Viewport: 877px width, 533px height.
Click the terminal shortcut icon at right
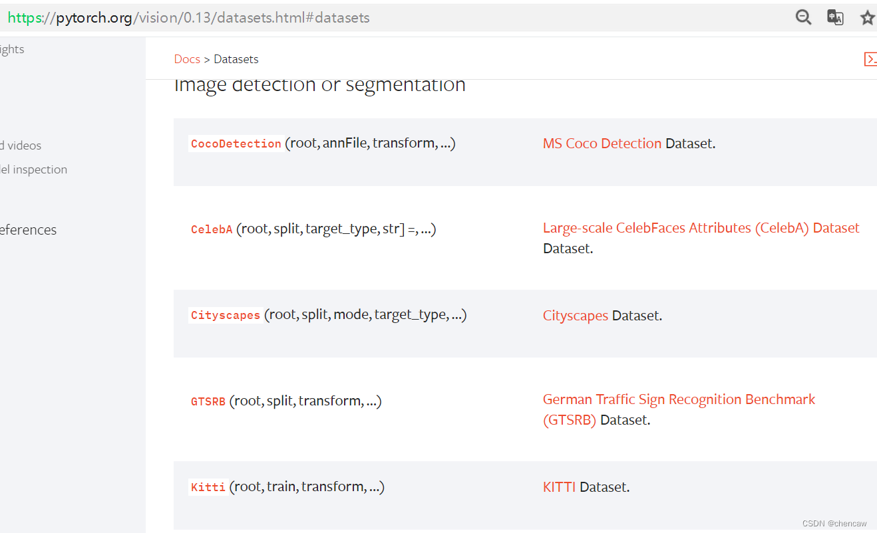coord(870,59)
